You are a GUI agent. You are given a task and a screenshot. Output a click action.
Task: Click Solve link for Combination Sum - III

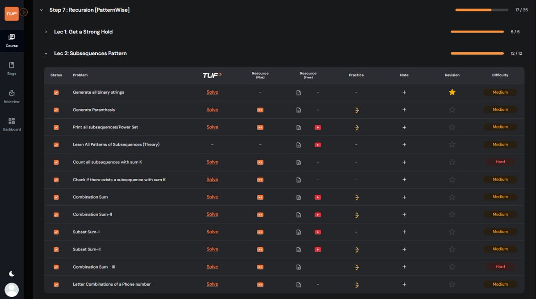click(212, 267)
